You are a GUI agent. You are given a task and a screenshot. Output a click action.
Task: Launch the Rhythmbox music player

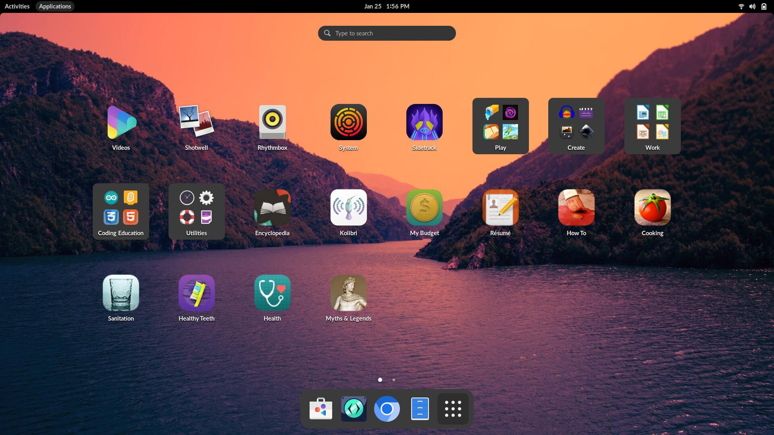[x=273, y=122]
